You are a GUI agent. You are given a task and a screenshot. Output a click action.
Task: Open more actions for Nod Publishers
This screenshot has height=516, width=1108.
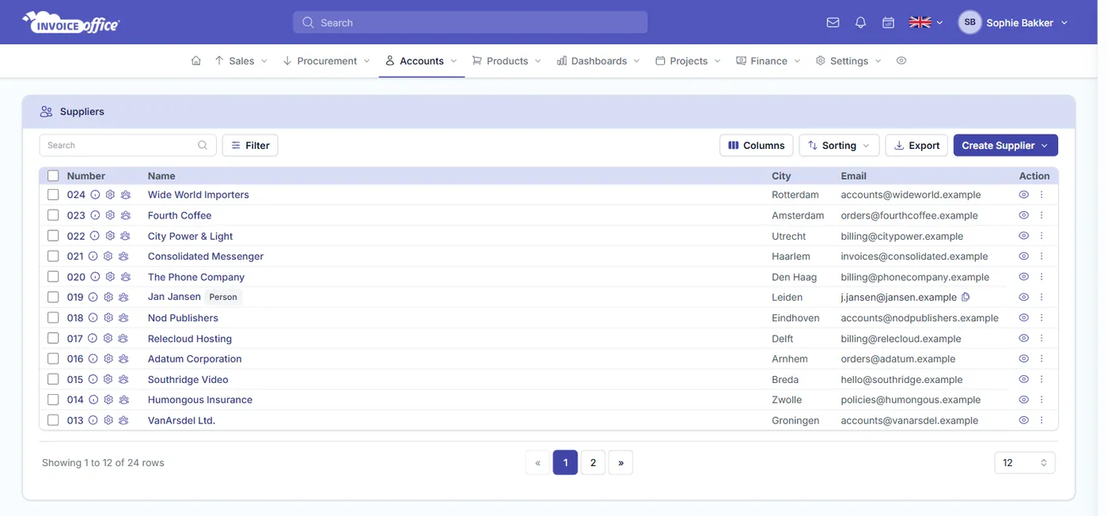1042,318
